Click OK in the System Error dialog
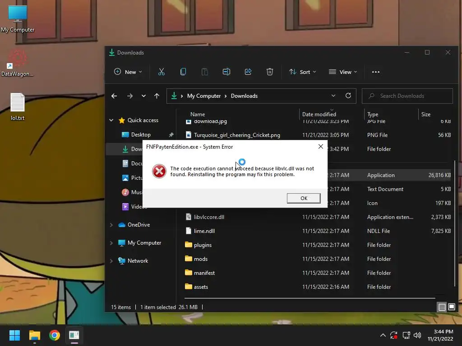The height and width of the screenshot is (346, 462). pyautogui.click(x=304, y=198)
